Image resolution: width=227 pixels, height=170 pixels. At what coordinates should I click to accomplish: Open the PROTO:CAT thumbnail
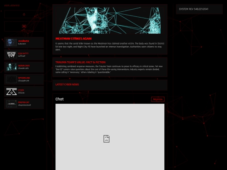point(11,104)
